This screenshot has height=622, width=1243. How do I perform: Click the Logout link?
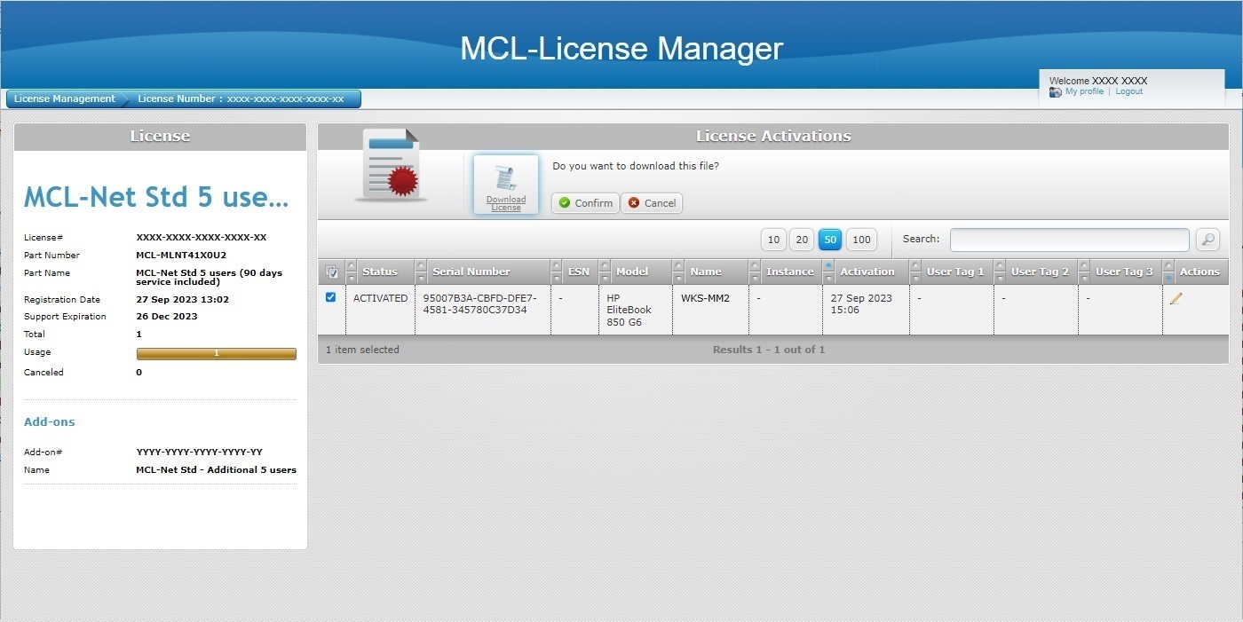(x=1129, y=91)
